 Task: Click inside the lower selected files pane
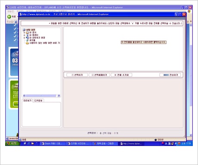pyautogui.click(x=123, y=103)
